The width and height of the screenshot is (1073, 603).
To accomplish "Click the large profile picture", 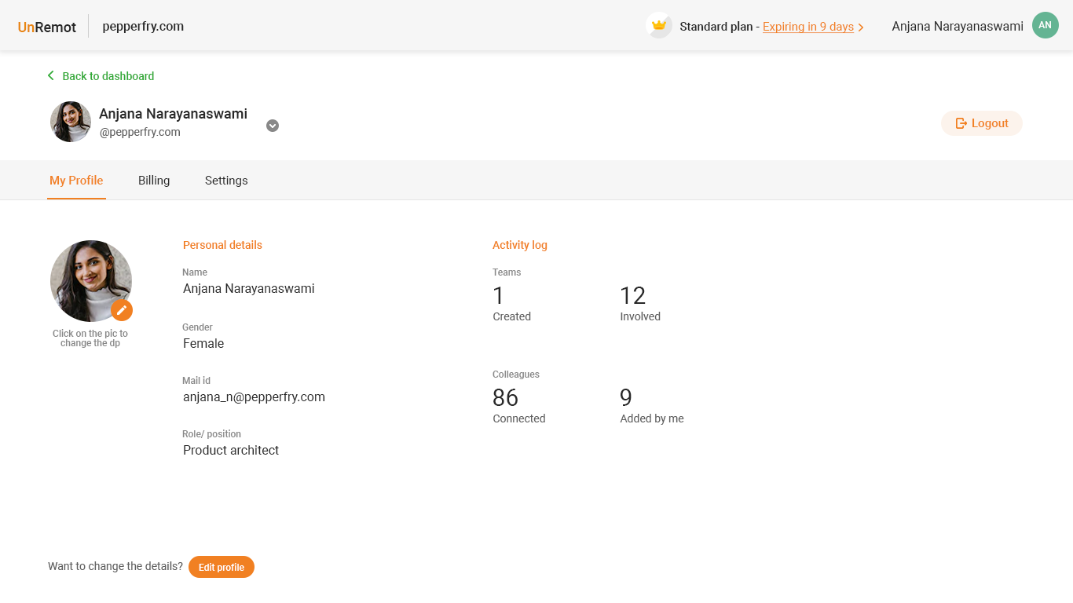I will point(91,281).
